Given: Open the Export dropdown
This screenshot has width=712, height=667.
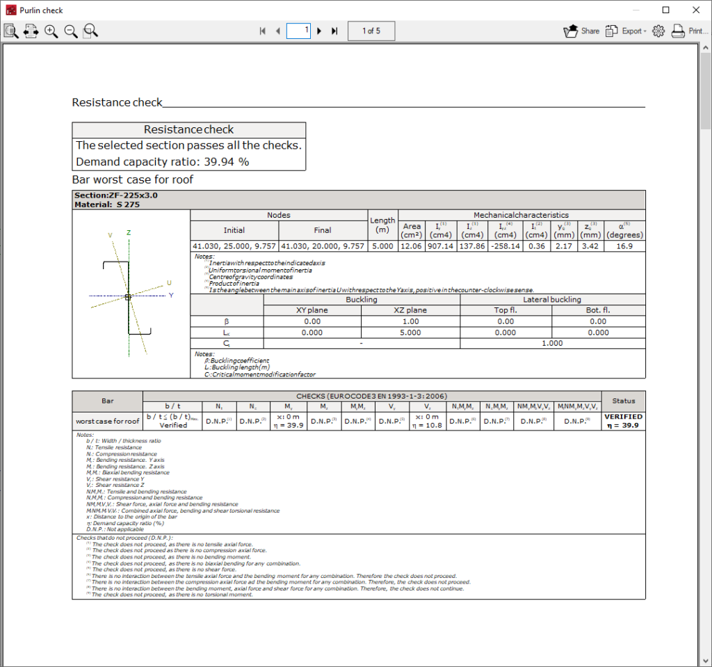Looking at the screenshot, I should tap(626, 31).
